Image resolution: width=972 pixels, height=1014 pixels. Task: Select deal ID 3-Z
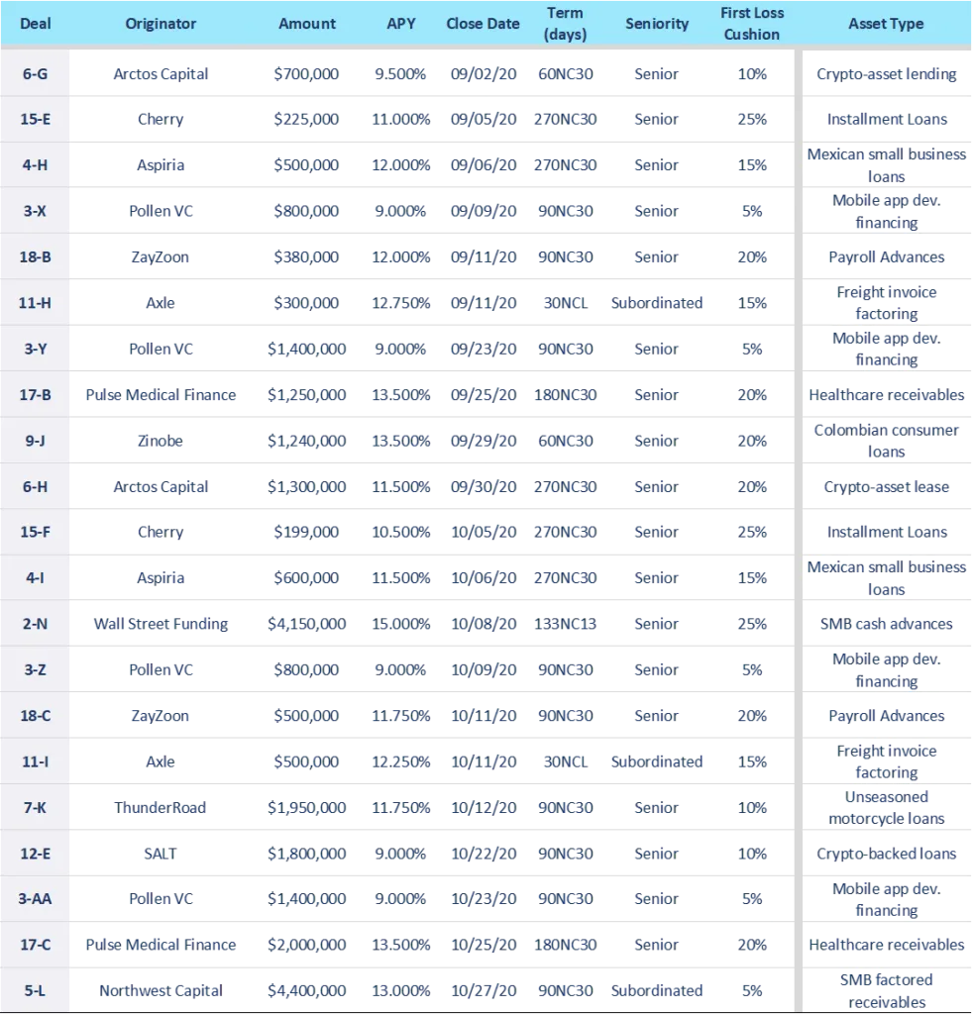[35, 670]
